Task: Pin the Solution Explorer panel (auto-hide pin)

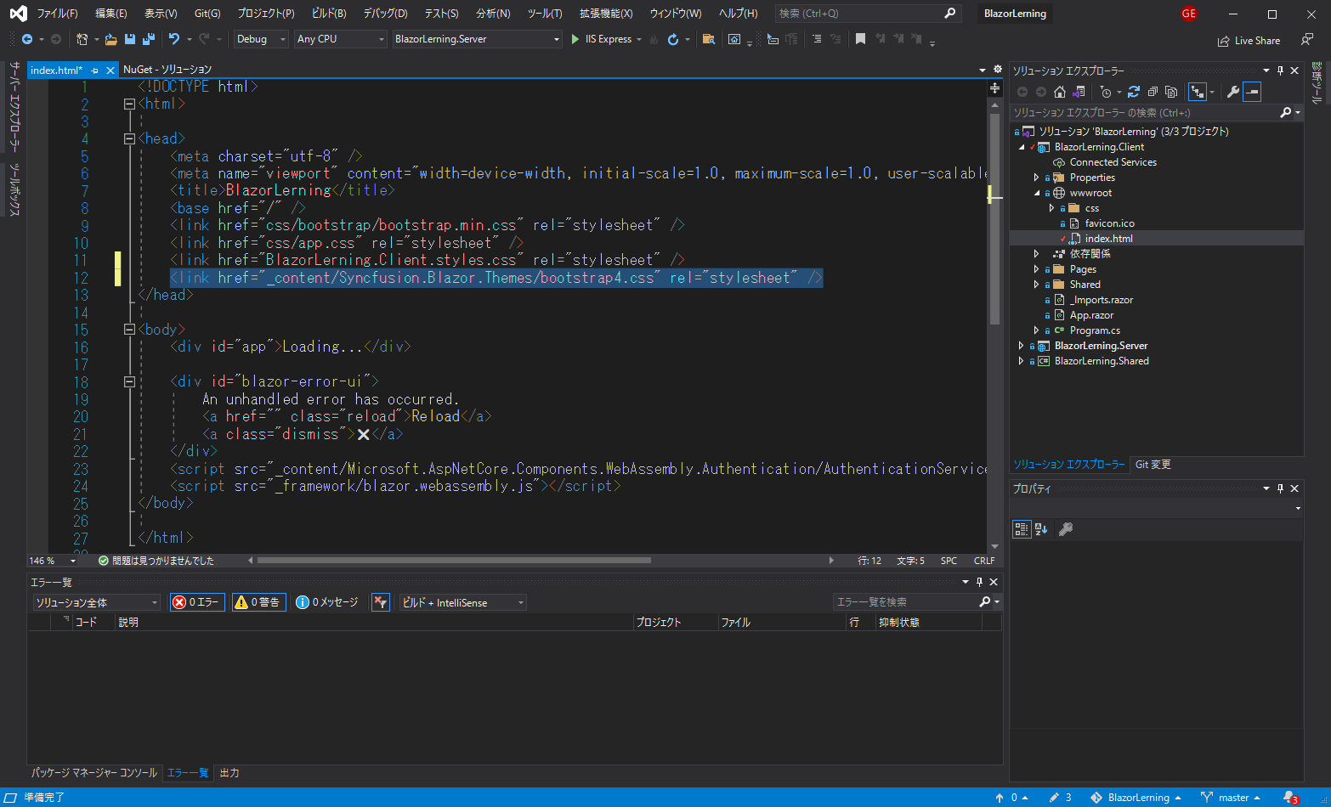Action: [x=1281, y=71]
